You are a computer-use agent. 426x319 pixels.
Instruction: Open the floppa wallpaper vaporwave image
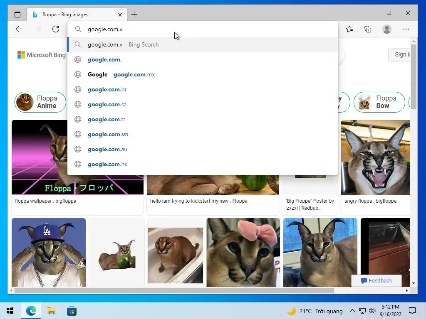click(x=40, y=157)
